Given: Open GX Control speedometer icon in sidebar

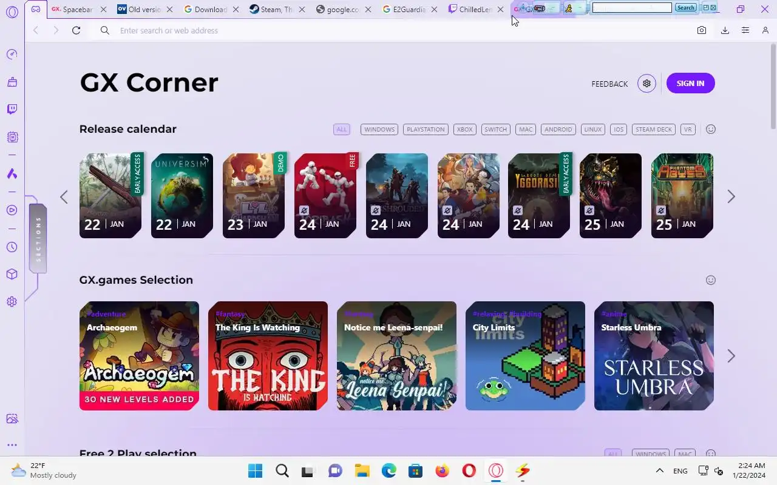Looking at the screenshot, I should (x=12, y=55).
